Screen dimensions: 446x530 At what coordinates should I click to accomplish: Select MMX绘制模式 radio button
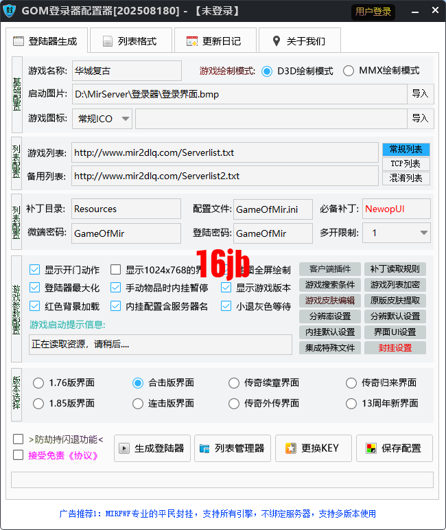point(349,71)
